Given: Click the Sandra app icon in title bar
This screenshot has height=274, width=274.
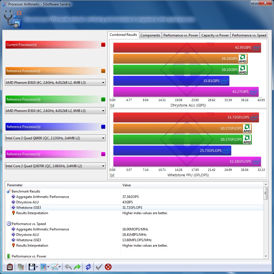Looking at the screenshot, I should coord(5,4).
